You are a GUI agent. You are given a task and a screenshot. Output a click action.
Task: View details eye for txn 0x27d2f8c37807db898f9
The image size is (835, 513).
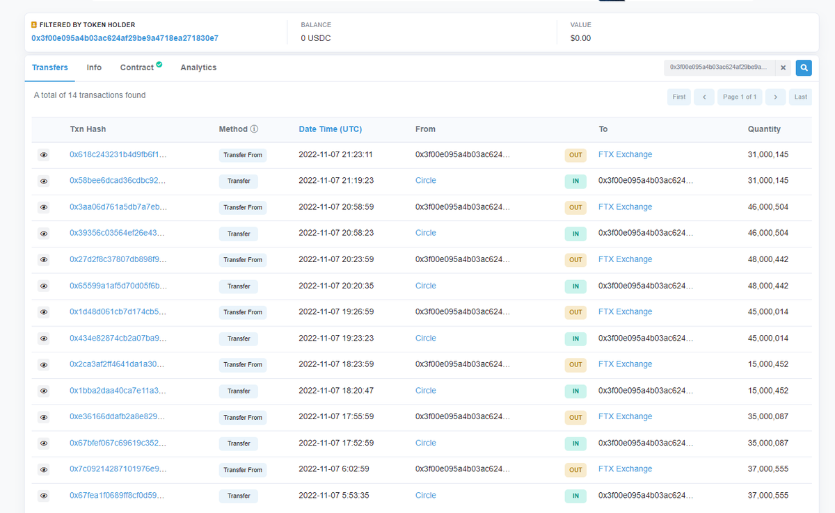44,260
